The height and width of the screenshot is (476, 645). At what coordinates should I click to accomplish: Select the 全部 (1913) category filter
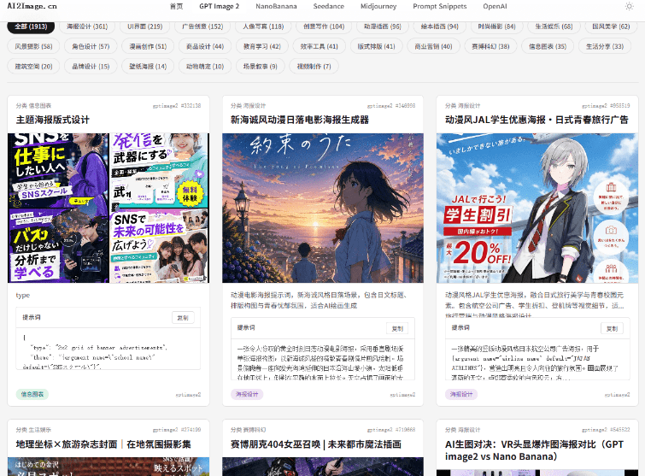click(31, 26)
